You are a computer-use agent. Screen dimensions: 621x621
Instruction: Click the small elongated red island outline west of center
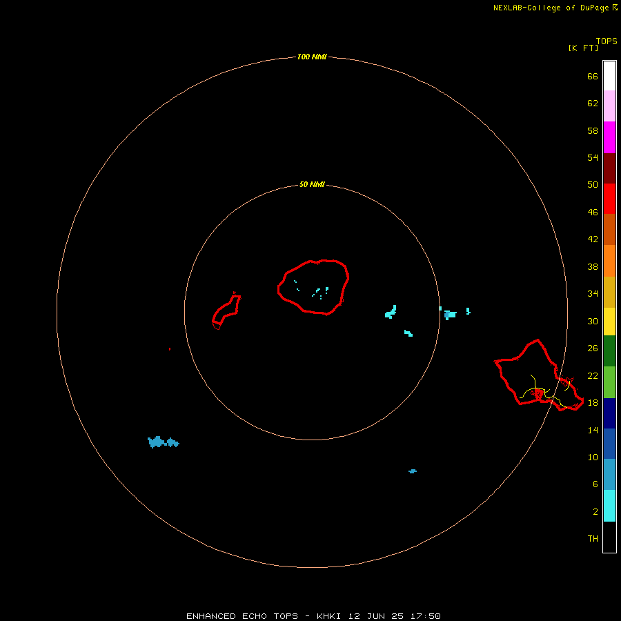(x=226, y=311)
